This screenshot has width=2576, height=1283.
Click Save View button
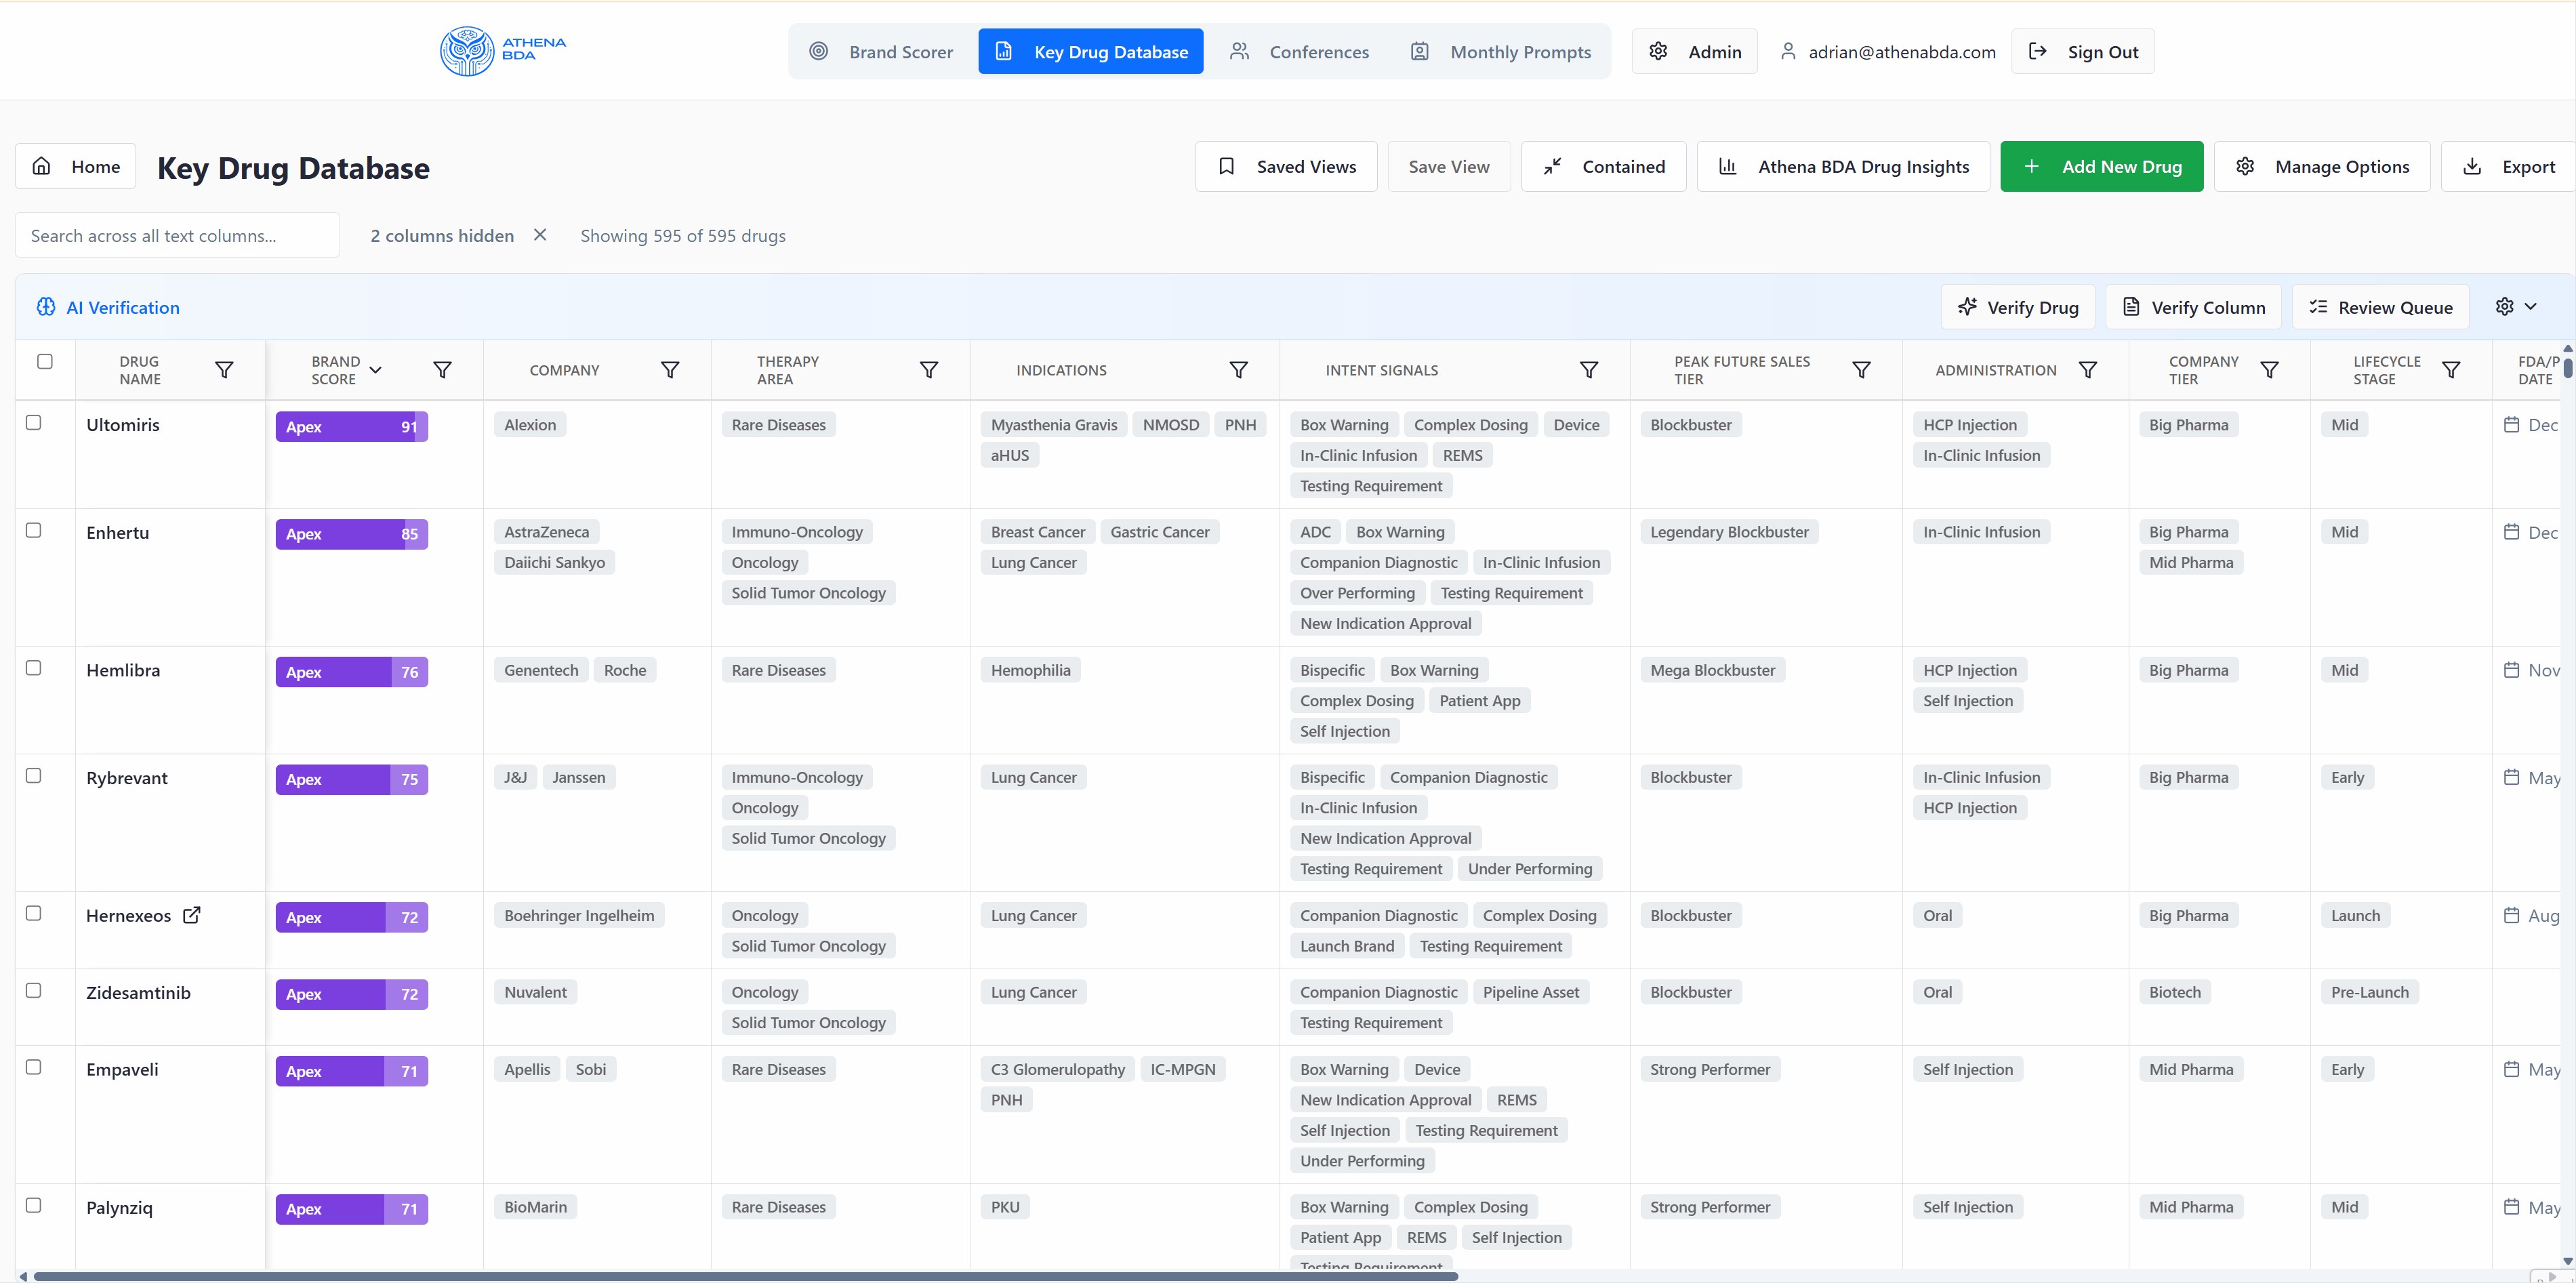pyautogui.click(x=1449, y=166)
